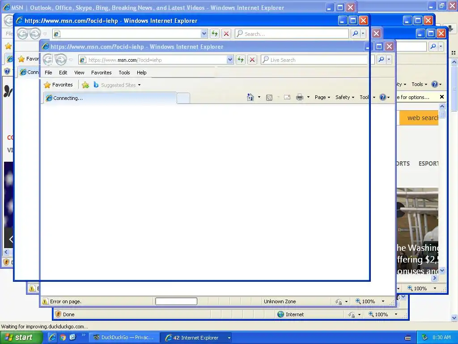Click the warning icon beside Error on page
This screenshot has width=458, height=344.
point(45,301)
